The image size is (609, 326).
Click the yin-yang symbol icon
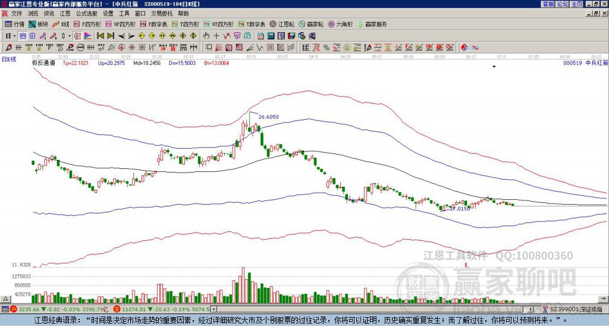464,48
